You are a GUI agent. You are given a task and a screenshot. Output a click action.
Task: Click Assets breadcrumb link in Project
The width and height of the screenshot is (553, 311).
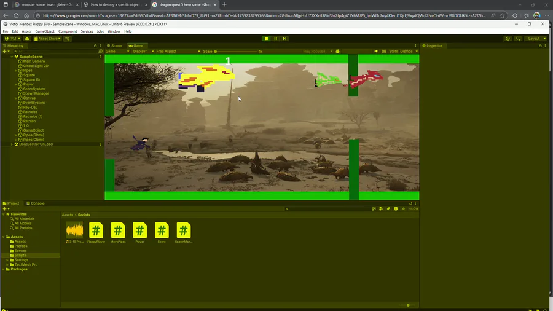(67, 215)
